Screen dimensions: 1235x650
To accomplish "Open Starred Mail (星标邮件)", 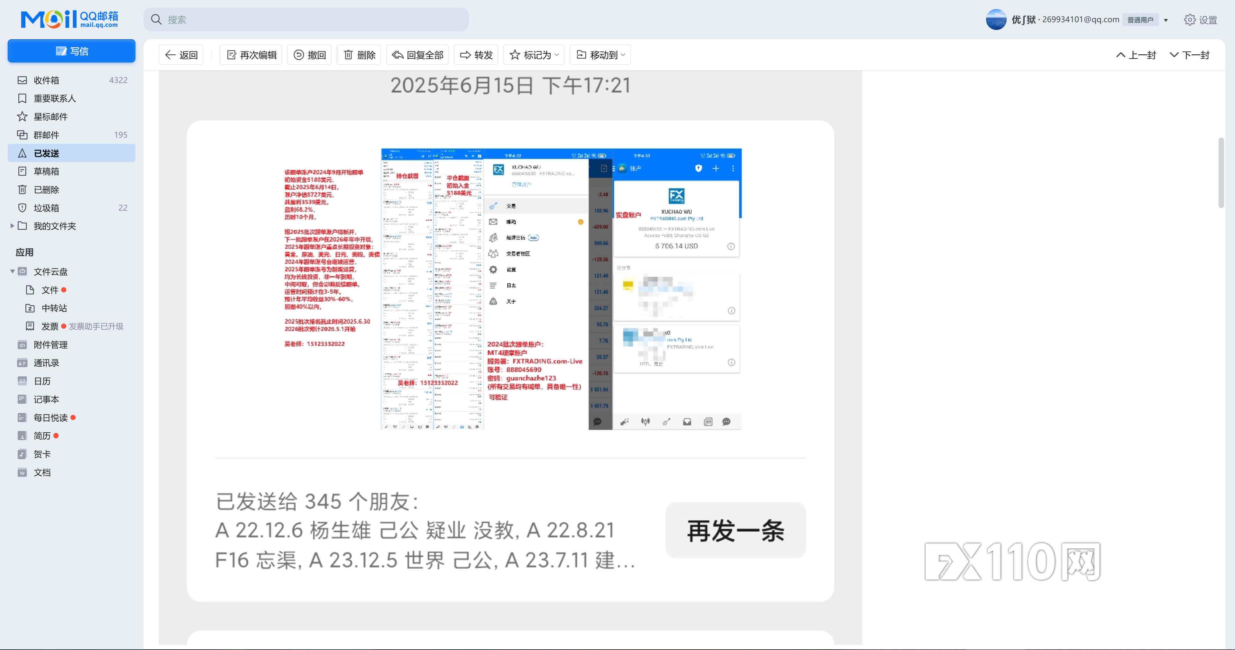I will tap(71, 116).
